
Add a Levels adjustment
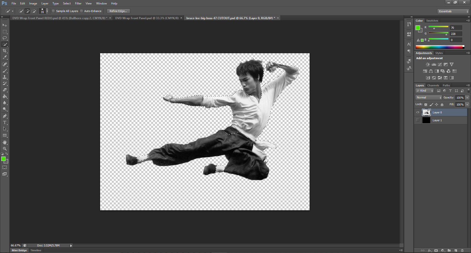pos(434,64)
